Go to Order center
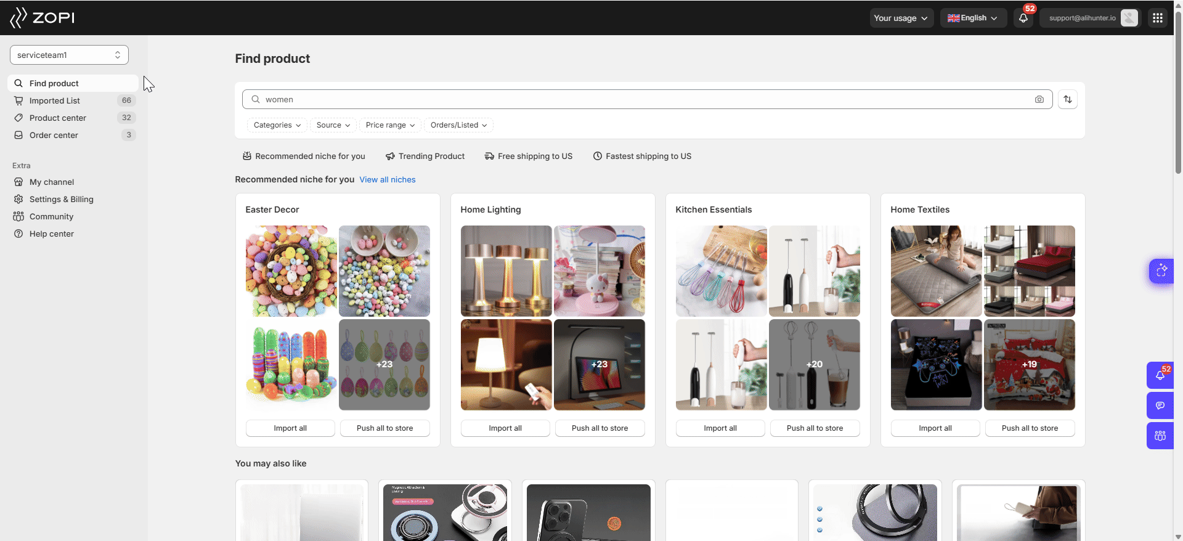 tap(54, 135)
